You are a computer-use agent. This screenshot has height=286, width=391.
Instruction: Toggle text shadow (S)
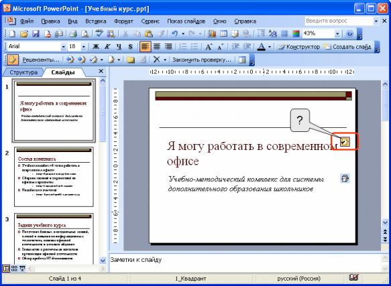click(x=130, y=47)
